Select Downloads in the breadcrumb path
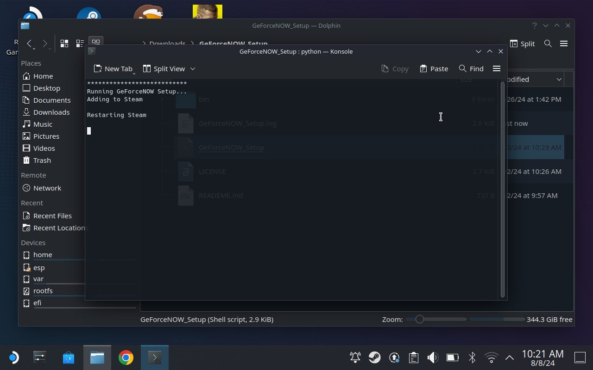Viewport: 593px width, 370px height. 167,43
